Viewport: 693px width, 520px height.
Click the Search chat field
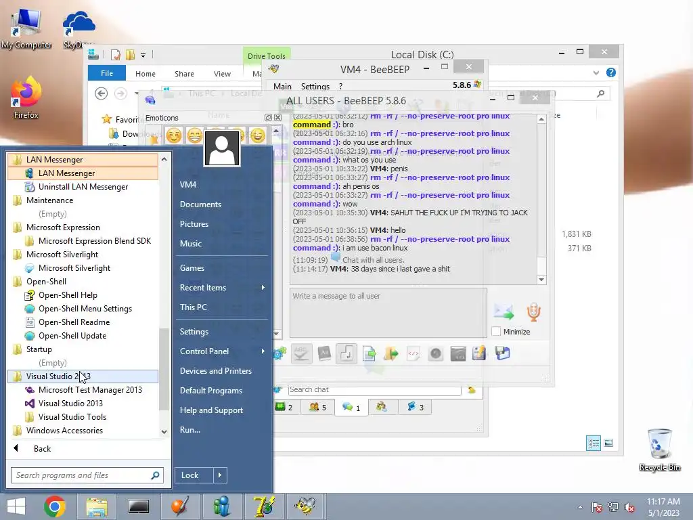(374, 389)
